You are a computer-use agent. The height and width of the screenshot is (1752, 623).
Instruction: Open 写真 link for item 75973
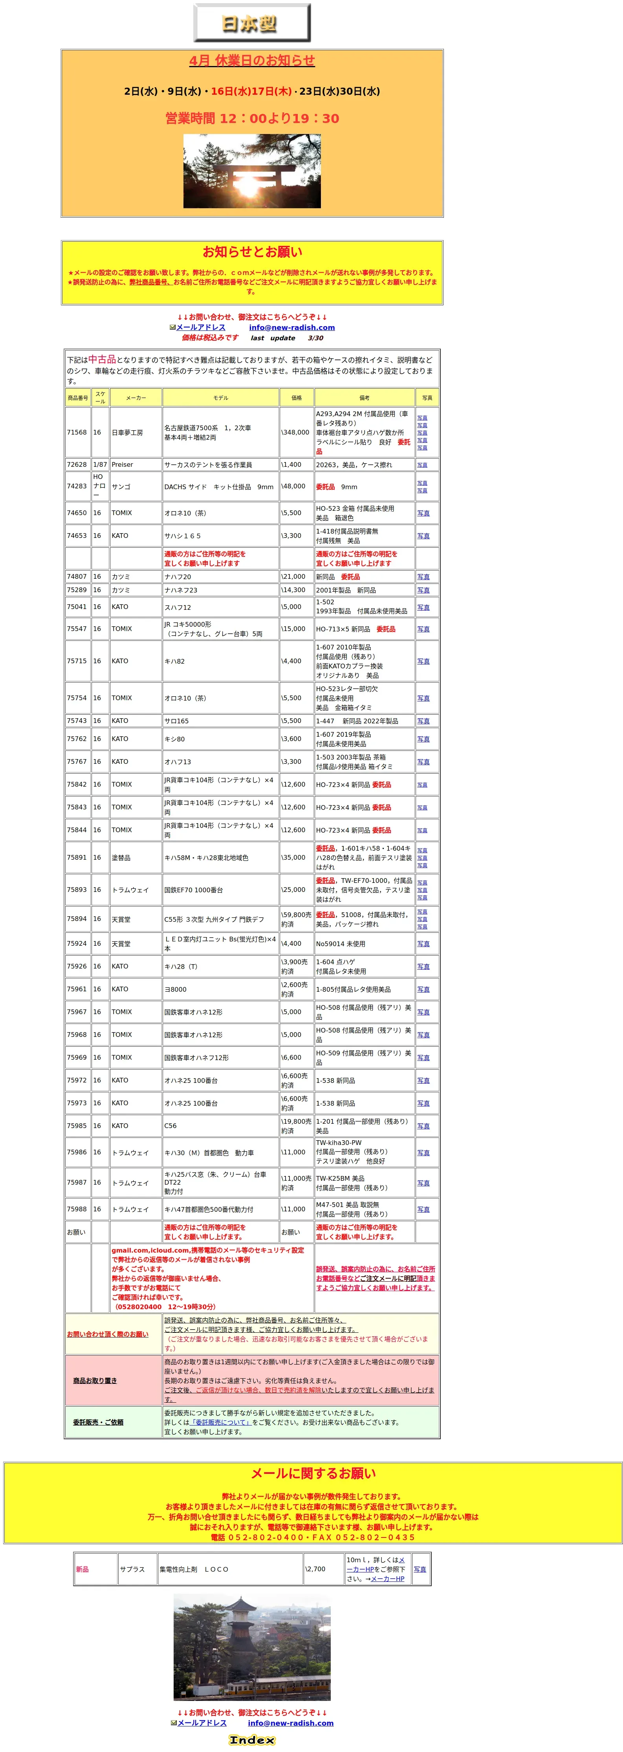(x=423, y=1103)
